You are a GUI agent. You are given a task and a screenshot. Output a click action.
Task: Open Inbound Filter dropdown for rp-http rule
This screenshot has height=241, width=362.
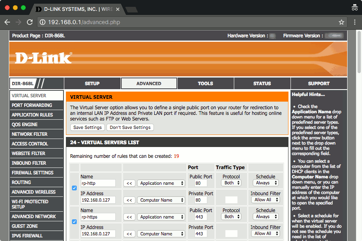[266, 200]
